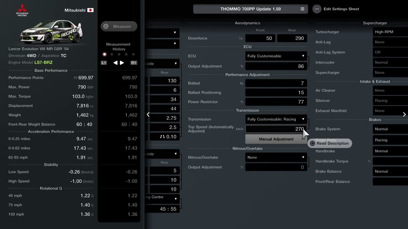Click 150 mph rotational G 1.36 value
The image size is (408, 229).
pyautogui.click(x=87, y=214)
